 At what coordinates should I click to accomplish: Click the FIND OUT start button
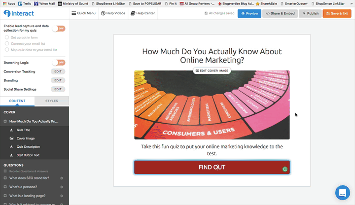[x=212, y=167]
